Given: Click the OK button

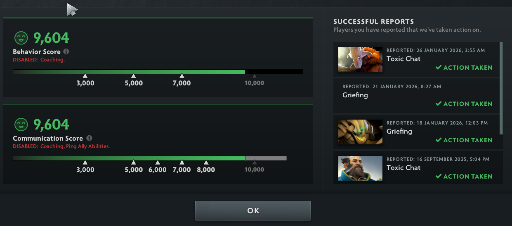Looking at the screenshot, I should coord(253,211).
